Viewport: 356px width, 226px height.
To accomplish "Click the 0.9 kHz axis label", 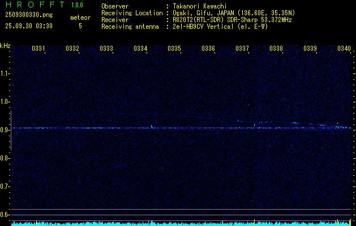I will [x=5, y=130].
